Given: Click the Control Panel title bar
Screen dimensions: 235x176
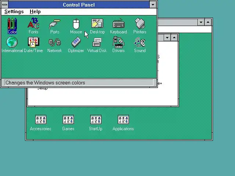Looking at the screenshot, I should [79, 5].
